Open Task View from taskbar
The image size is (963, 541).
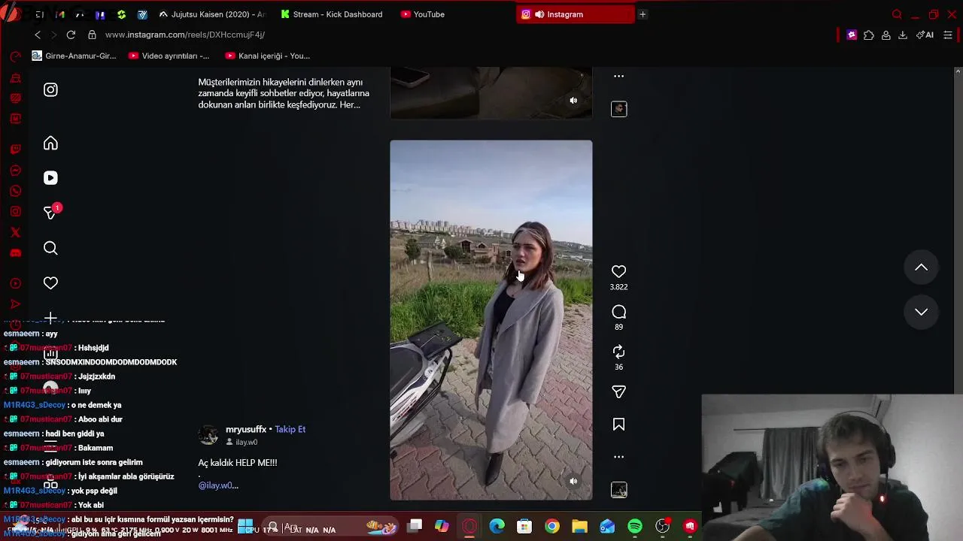point(414,527)
